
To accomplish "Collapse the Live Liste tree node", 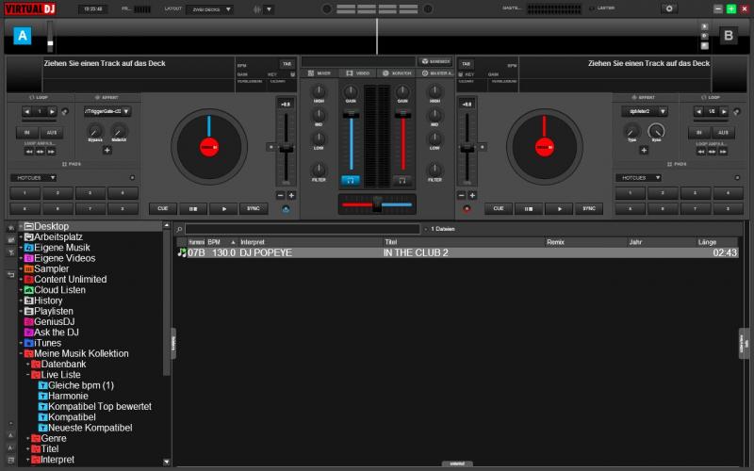I will [28, 375].
